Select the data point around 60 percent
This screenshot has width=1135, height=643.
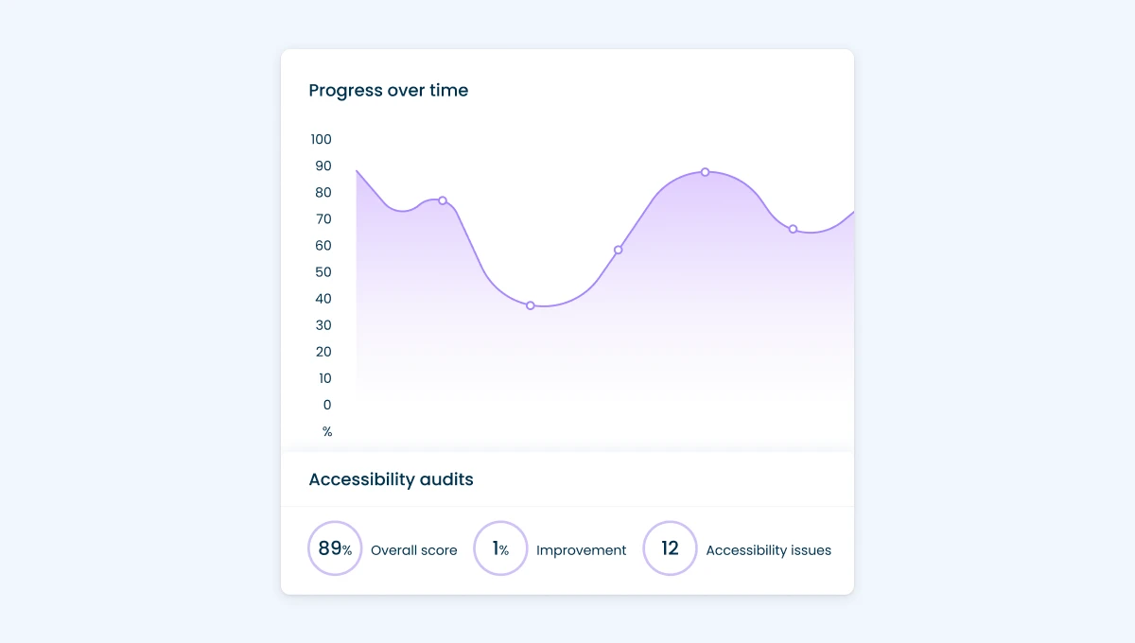(x=620, y=250)
